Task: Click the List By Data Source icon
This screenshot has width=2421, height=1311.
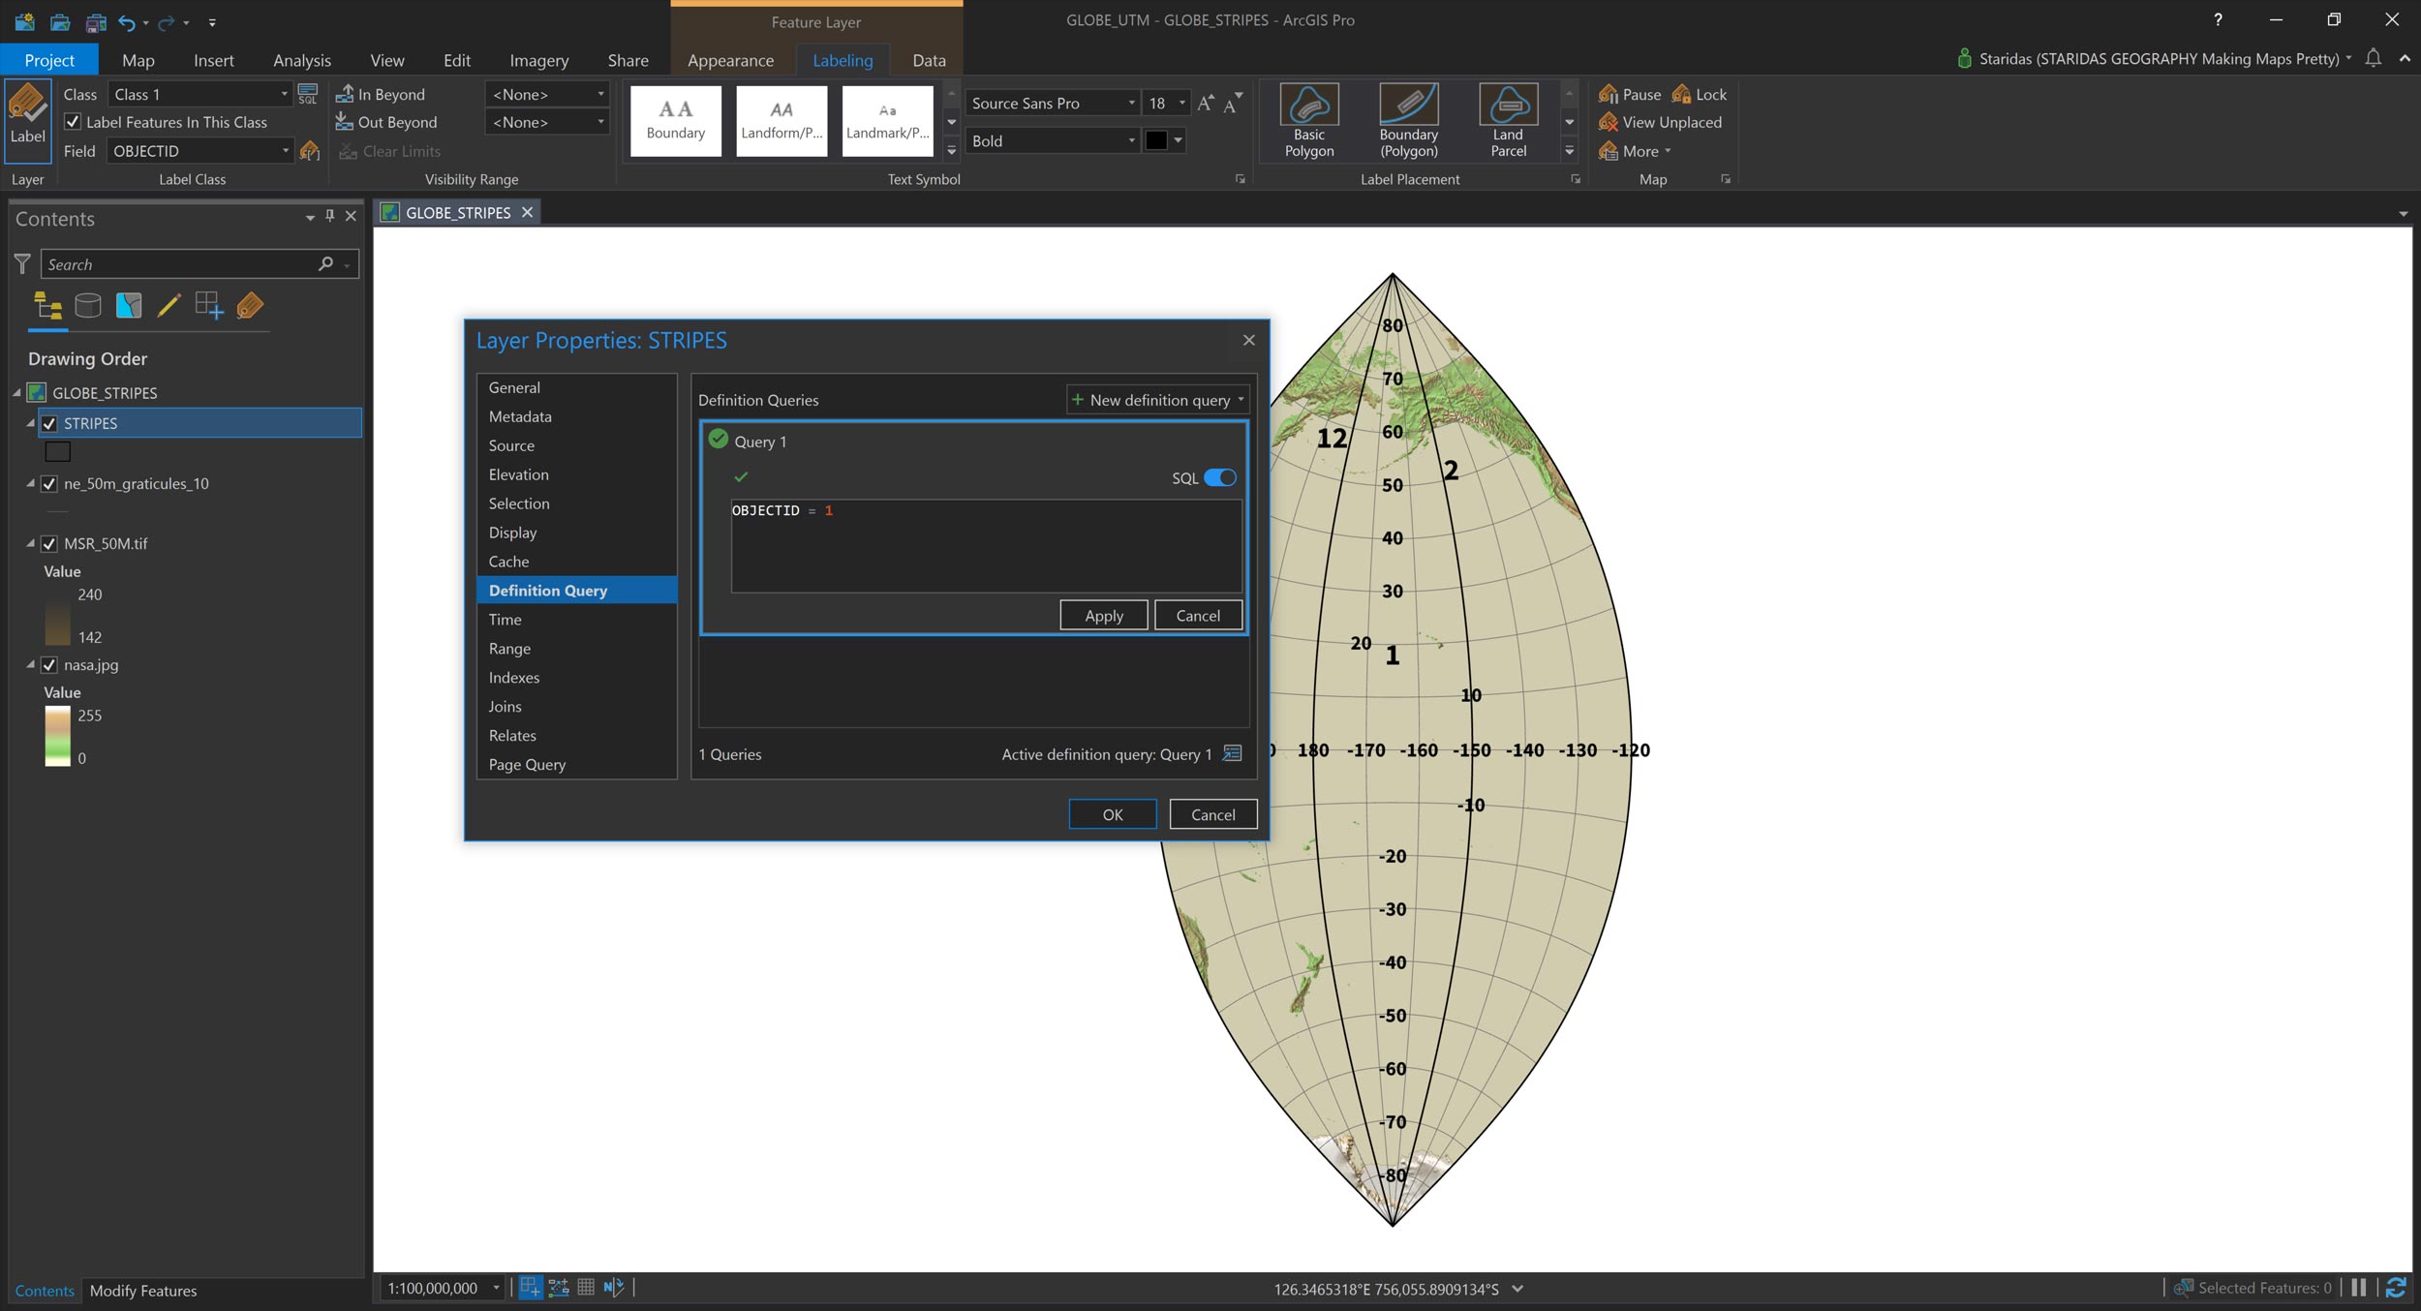Action: 88,306
